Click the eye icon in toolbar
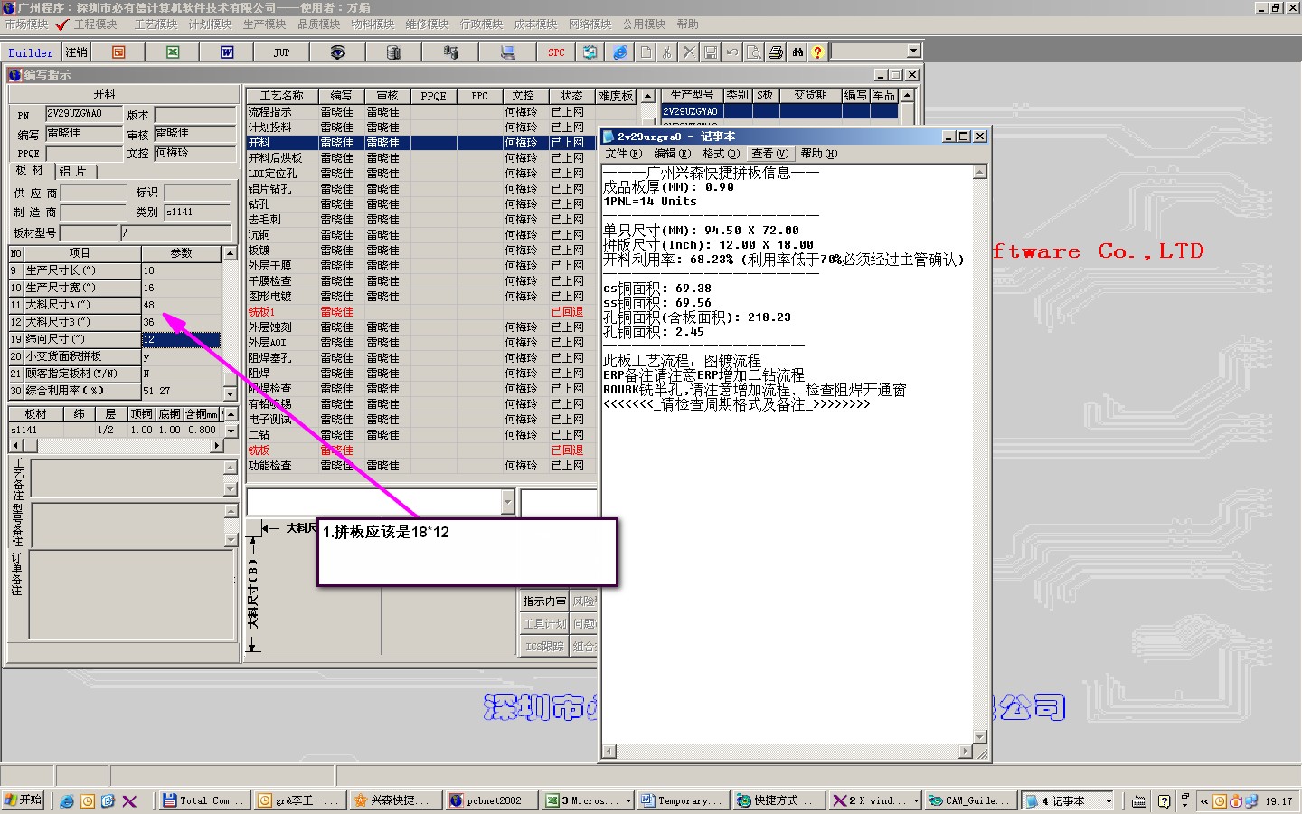The width and height of the screenshot is (1302, 814). tap(337, 52)
